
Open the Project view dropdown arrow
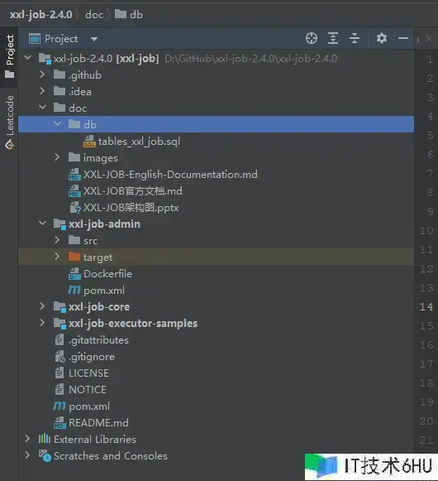94,39
